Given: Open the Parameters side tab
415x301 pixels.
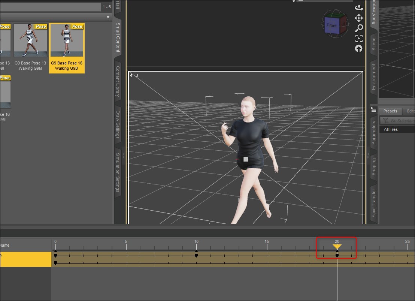Looking at the screenshot, I should [x=374, y=132].
